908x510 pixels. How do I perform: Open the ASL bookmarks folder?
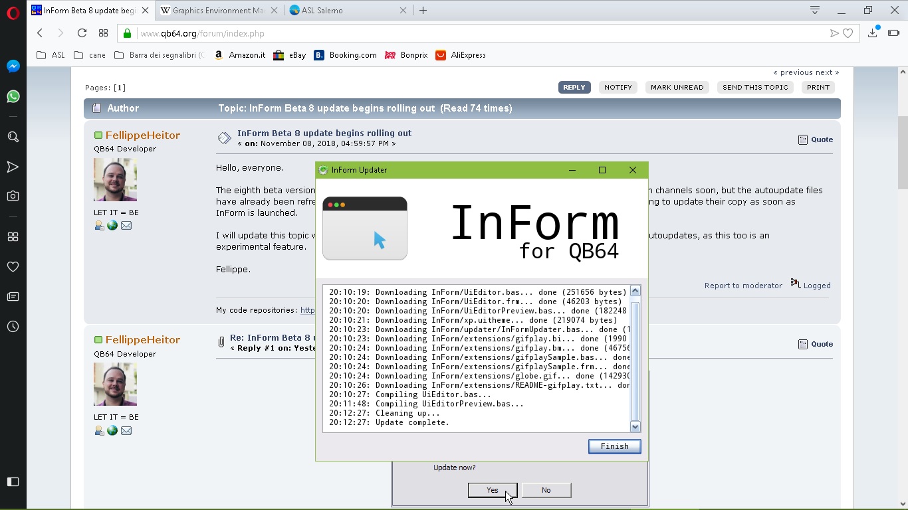(51, 55)
